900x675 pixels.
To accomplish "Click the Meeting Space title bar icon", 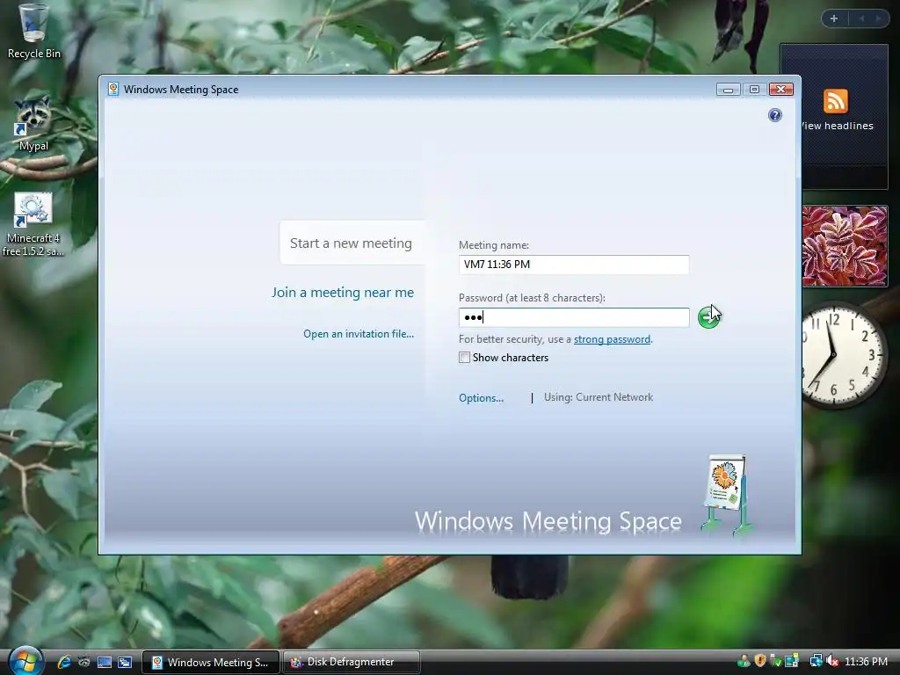I will tap(113, 89).
